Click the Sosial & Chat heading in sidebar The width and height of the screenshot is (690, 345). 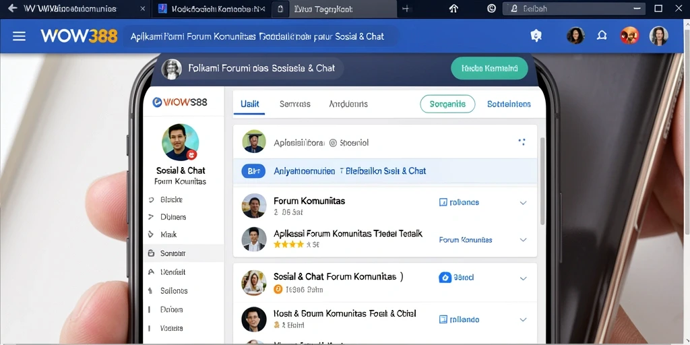(x=181, y=170)
